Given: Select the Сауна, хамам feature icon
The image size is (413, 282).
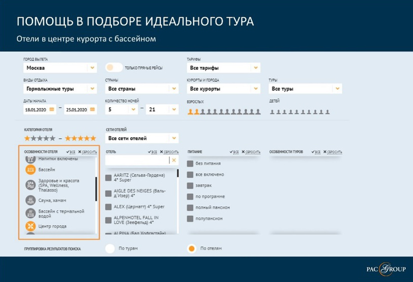Looking at the screenshot, I should (30, 200).
